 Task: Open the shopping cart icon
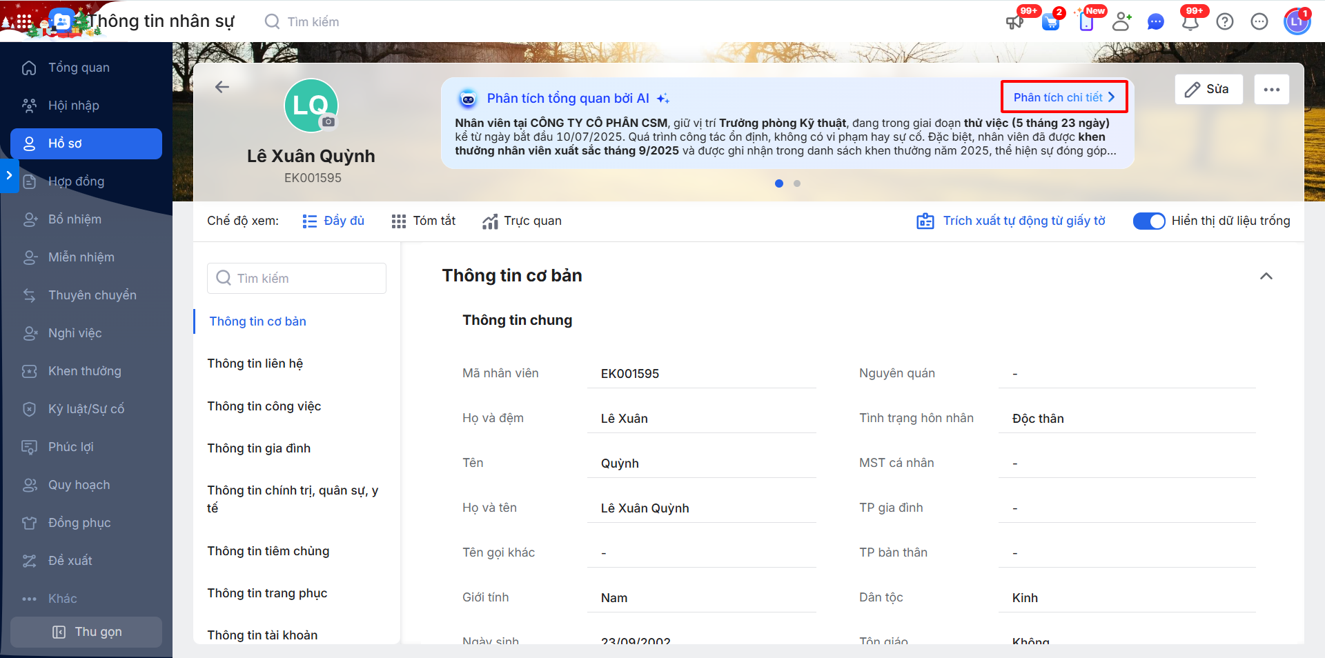1050,21
